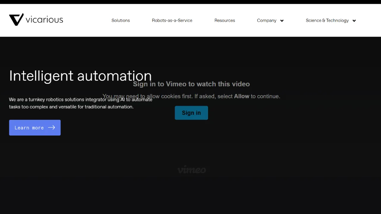This screenshot has height=214, width=381.
Task: Select Resources from the top navigation
Action: click(x=225, y=21)
